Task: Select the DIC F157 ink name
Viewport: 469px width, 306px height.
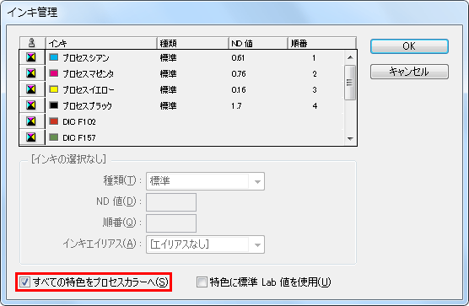Action: (x=79, y=137)
